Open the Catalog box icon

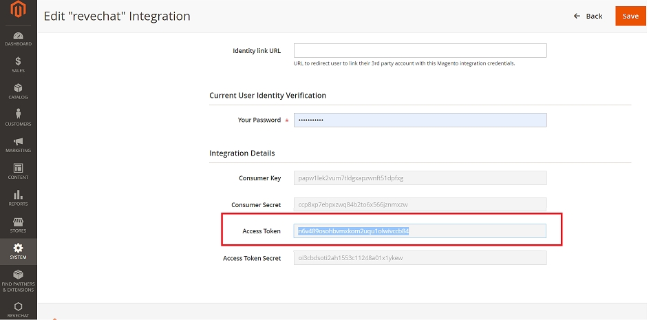coord(18,88)
